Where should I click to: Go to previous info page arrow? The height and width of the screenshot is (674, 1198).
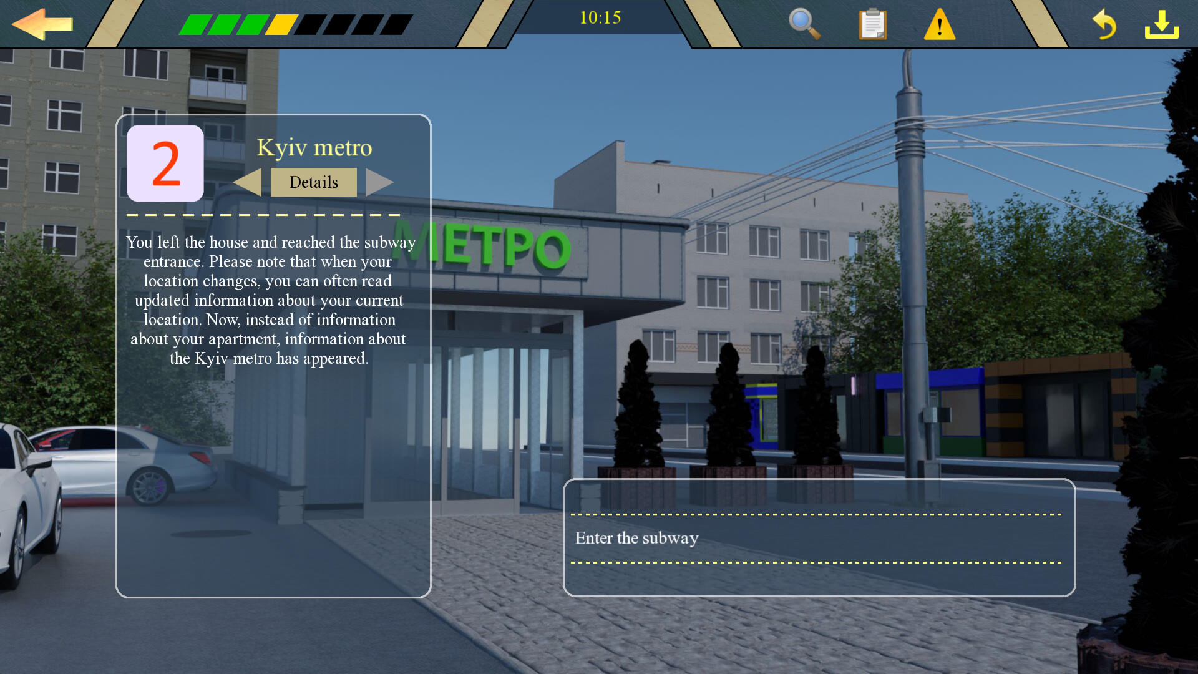(x=248, y=182)
